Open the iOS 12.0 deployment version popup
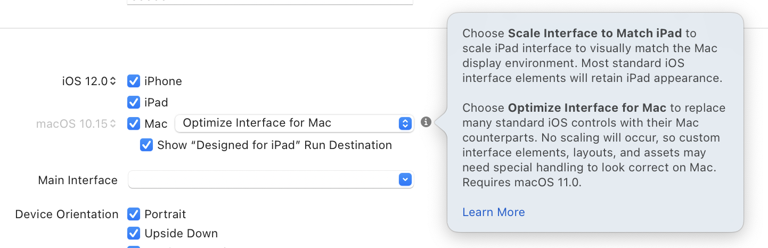This screenshot has width=768, height=248. [89, 81]
